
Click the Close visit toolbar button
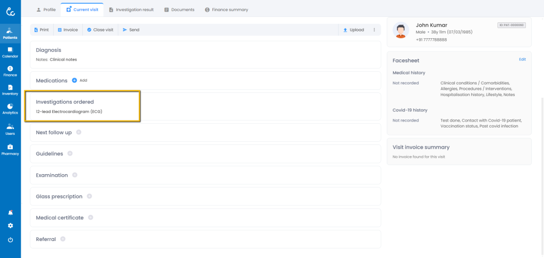click(100, 30)
